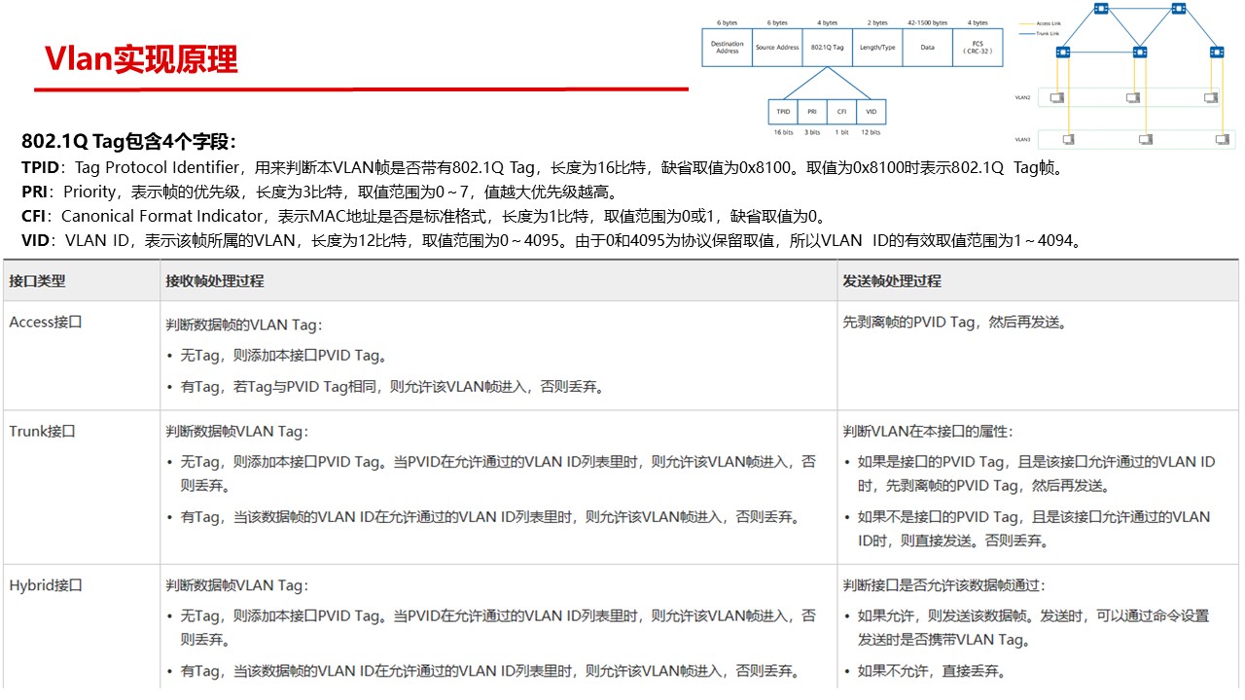Click '先剥离帧的PVID Tag，然后再发送。' cell text

click(955, 322)
